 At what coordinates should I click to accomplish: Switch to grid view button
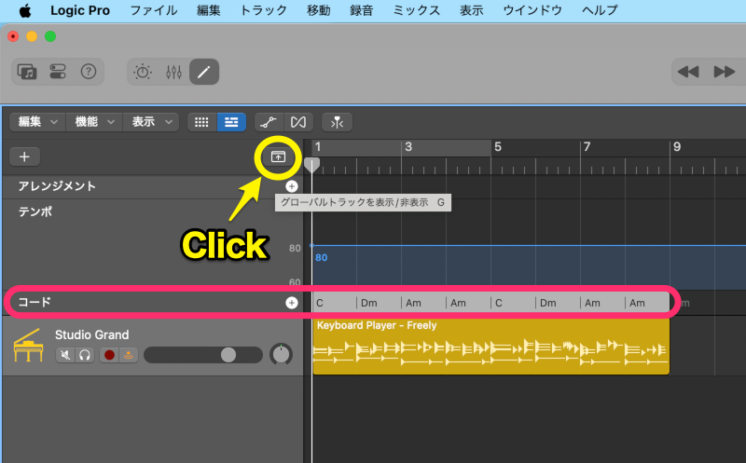(x=201, y=122)
